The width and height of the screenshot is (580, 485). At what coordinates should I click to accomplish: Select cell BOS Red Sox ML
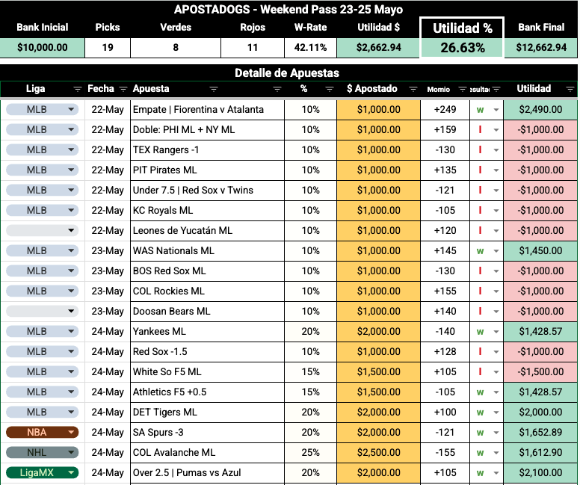point(207,271)
